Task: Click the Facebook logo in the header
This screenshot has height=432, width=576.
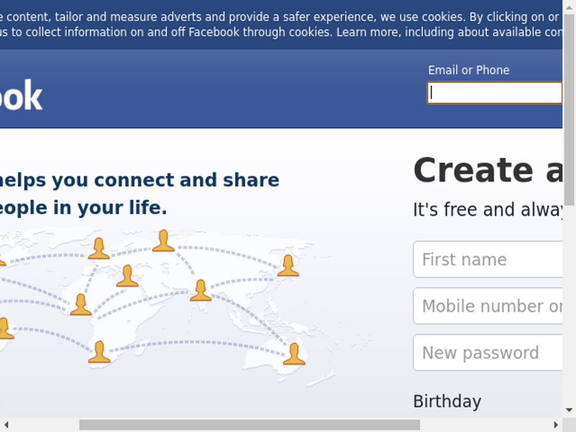Action: [x=21, y=95]
